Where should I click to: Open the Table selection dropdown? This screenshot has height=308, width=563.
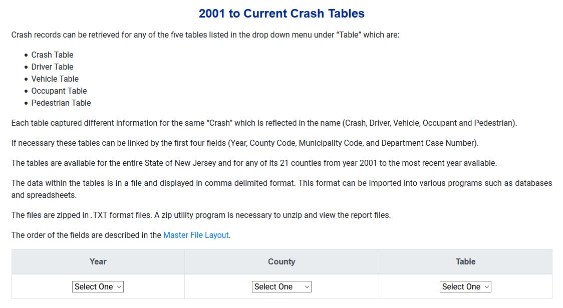coord(465,287)
